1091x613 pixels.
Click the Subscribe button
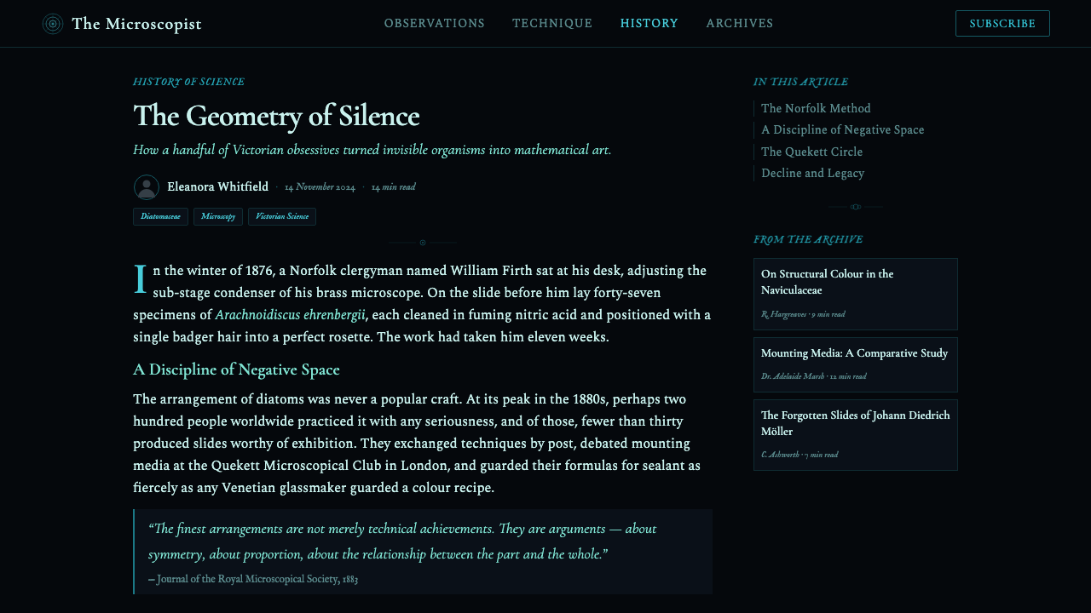click(x=1002, y=24)
